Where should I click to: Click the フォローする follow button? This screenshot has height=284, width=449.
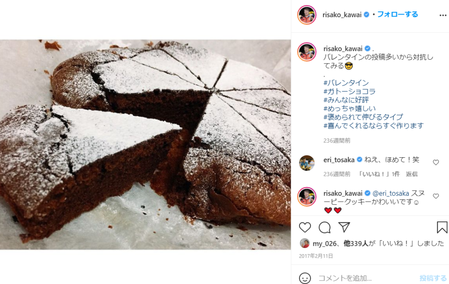[x=397, y=14]
